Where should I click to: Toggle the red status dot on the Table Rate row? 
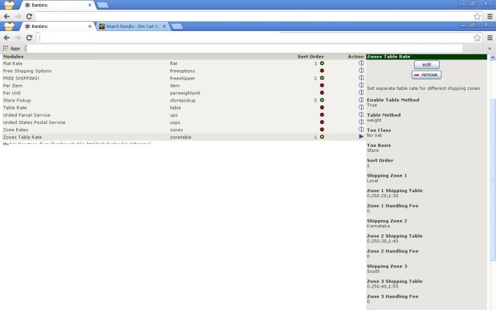point(322,107)
